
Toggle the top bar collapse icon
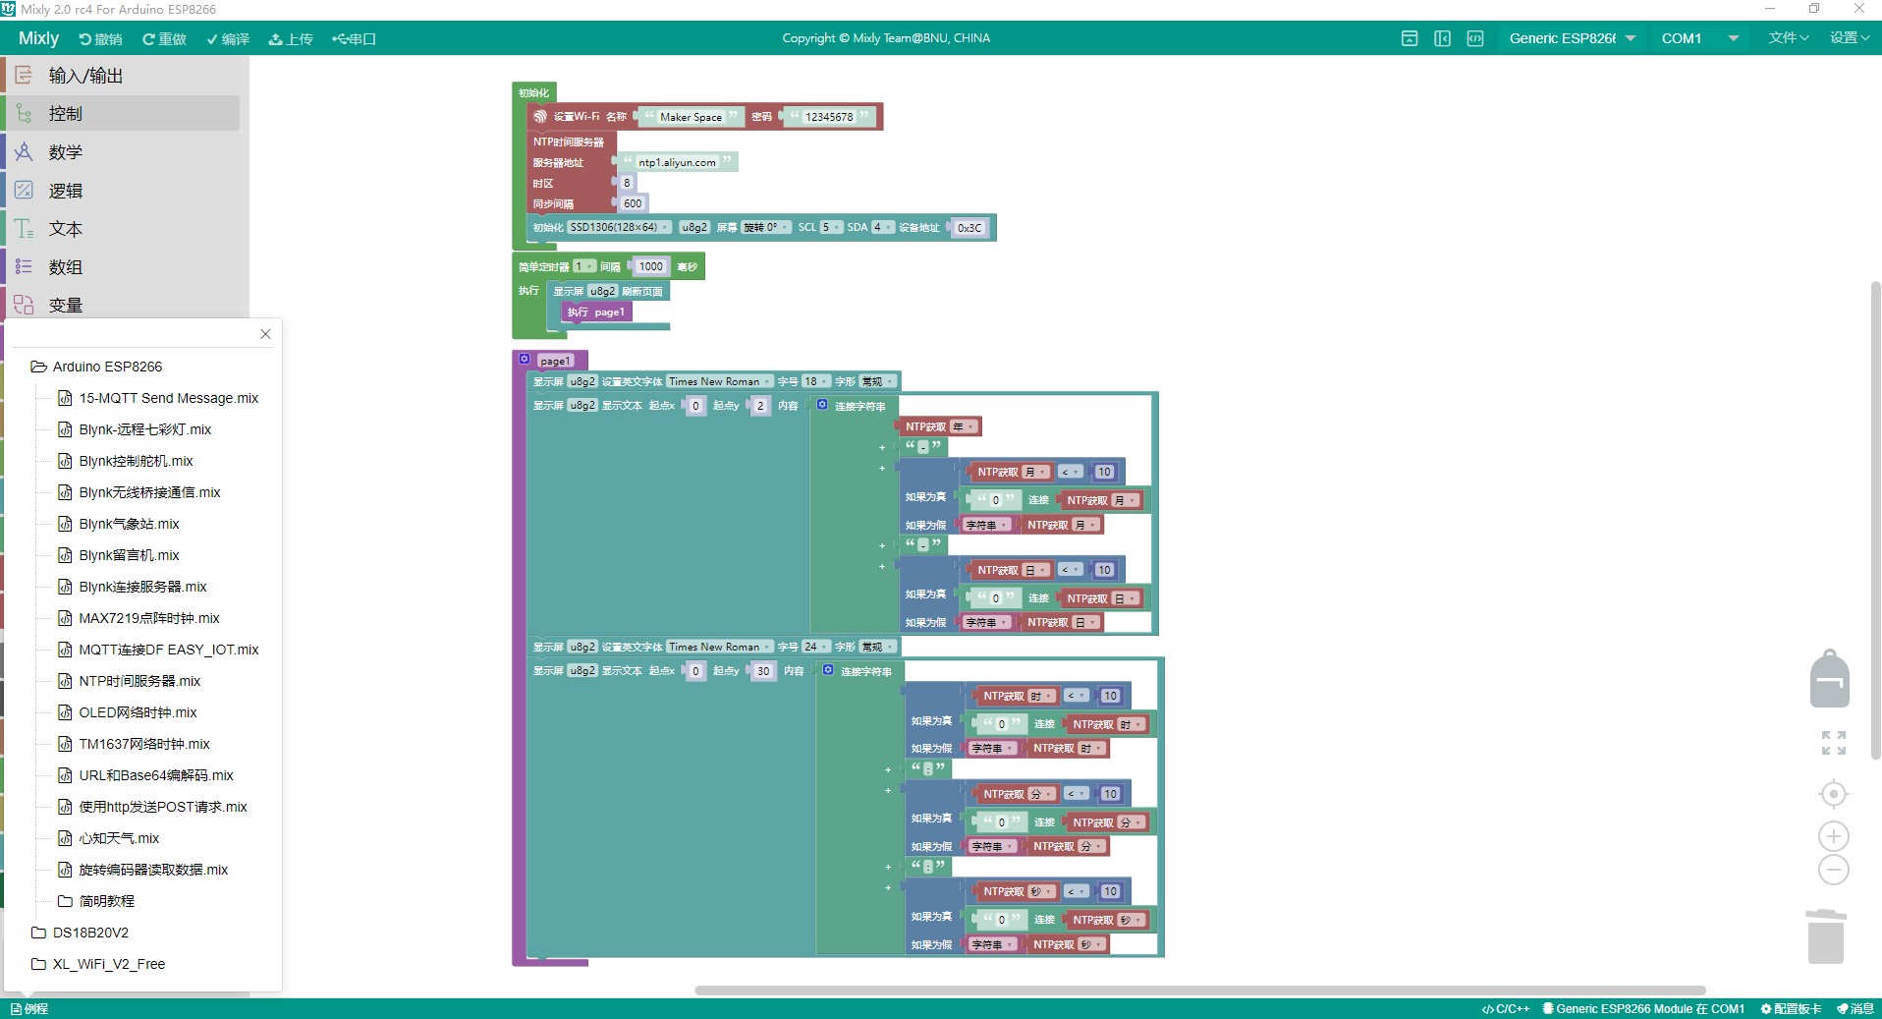coord(1410,38)
